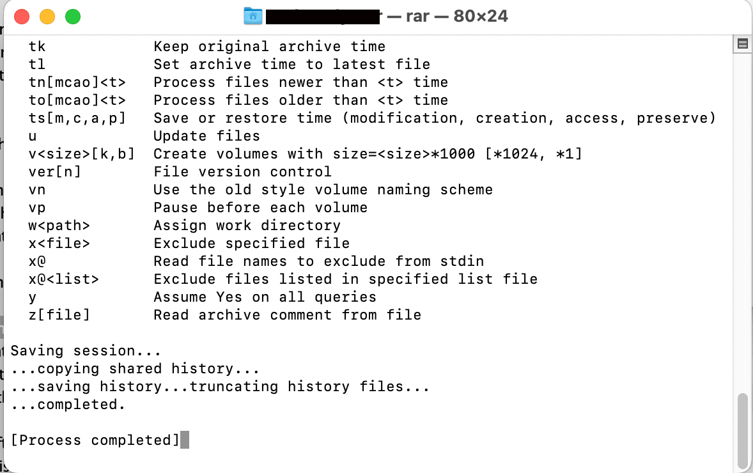Screen dimensions: 753x473
Task: Click the green full-screen button
Action: pos(72,16)
